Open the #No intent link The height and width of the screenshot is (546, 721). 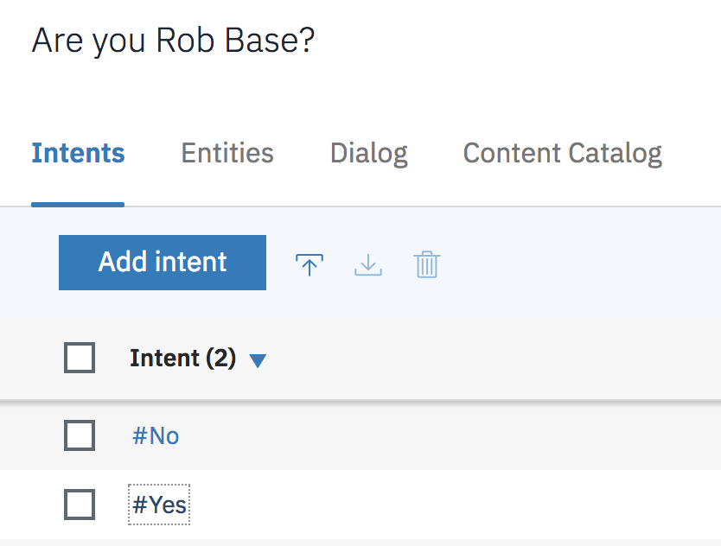click(156, 435)
